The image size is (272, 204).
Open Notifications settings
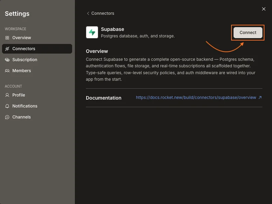37,106
